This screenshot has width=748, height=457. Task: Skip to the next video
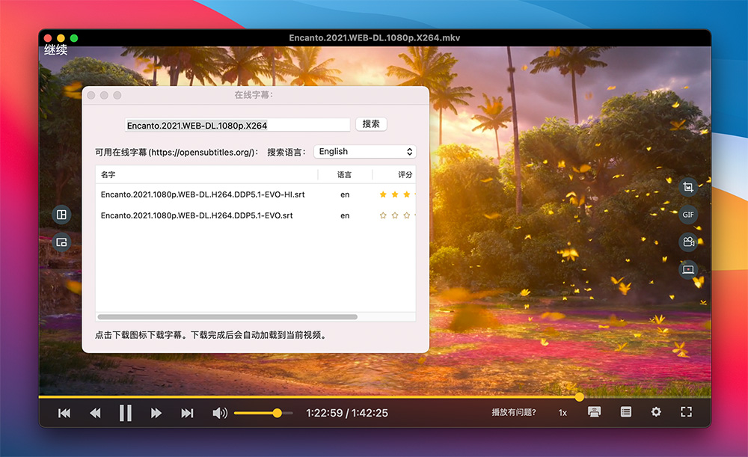(187, 413)
